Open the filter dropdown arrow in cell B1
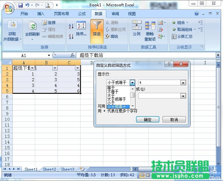The height and width of the screenshot is (181, 223). point(54,68)
